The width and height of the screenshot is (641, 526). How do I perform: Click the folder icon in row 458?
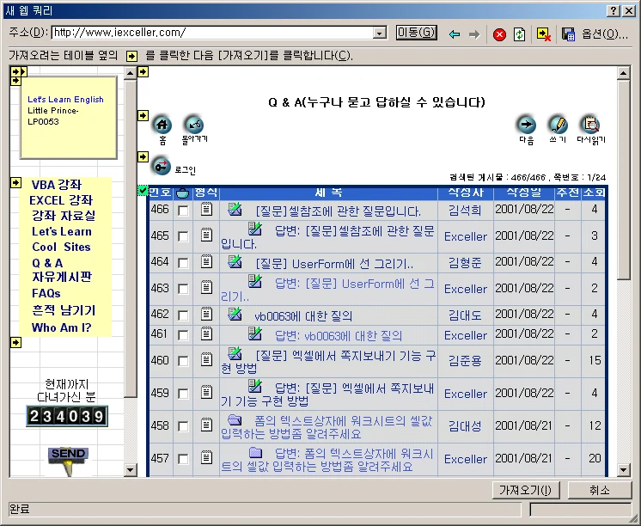coord(235,419)
